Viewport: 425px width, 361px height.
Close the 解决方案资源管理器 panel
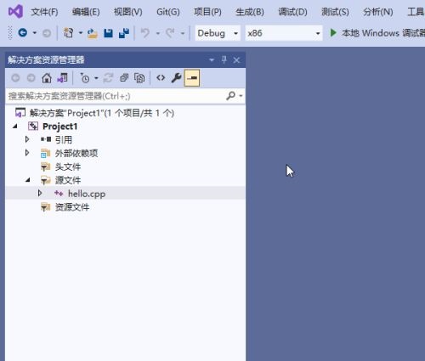pyautogui.click(x=236, y=60)
